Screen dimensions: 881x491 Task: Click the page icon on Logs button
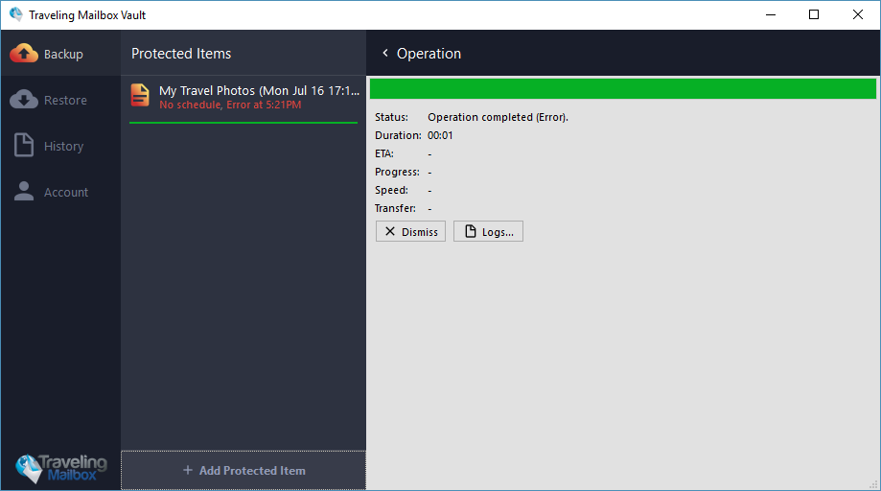470,232
